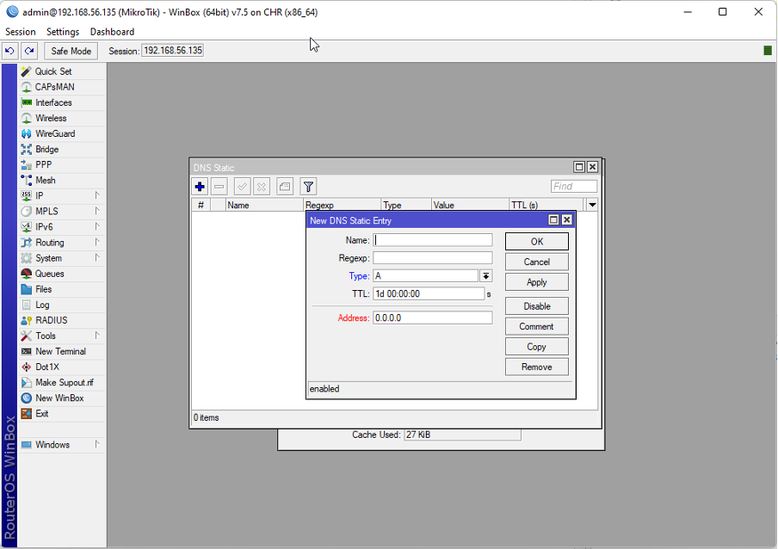Click the Redo arrow in main toolbar
The image size is (778, 549).
(28, 51)
